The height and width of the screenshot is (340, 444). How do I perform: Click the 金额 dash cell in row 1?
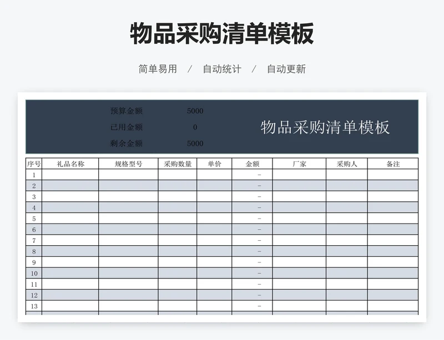252,175
